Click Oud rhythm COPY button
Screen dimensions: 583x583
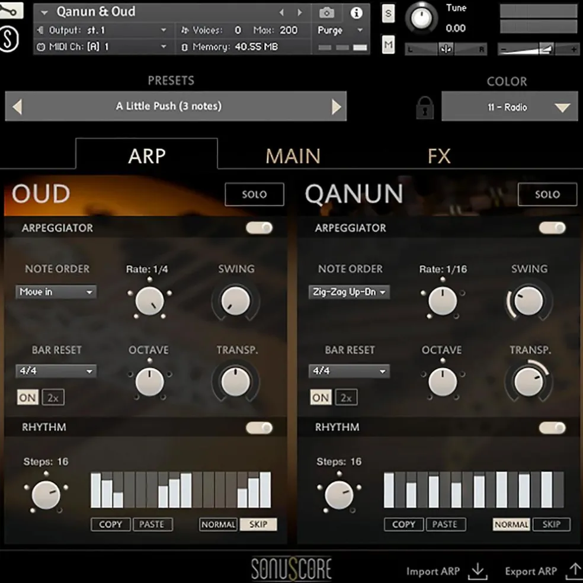[110, 524]
